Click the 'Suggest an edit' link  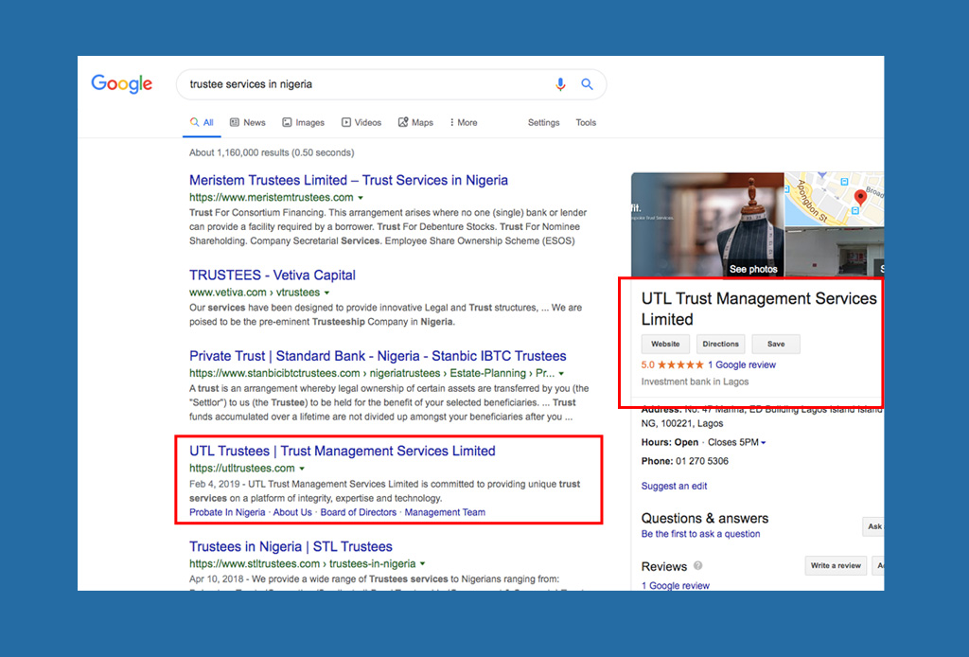[x=674, y=486]
